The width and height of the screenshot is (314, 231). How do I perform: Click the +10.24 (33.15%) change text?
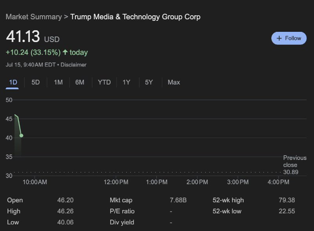tap(33, 53)
